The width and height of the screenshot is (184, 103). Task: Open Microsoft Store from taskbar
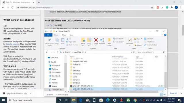tap(101, 100)
